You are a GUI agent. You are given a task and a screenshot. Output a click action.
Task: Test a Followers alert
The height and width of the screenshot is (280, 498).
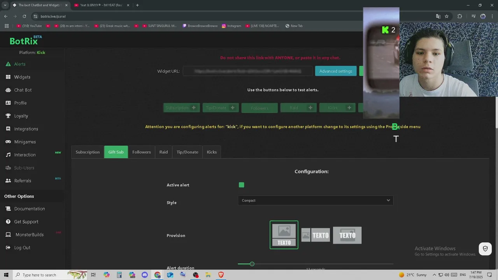pos(260,108)
